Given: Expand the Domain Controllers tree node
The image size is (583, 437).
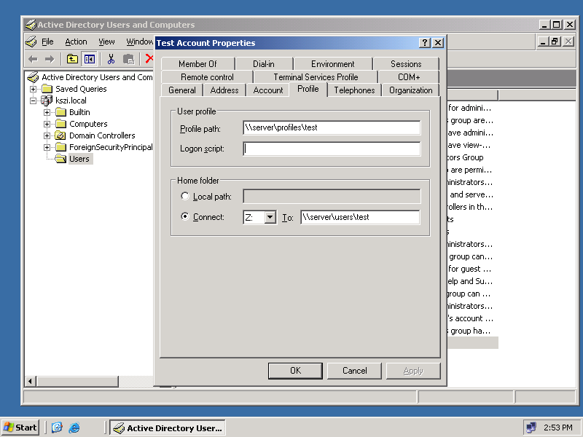Looking at the screenshot, I should point(47,135).
